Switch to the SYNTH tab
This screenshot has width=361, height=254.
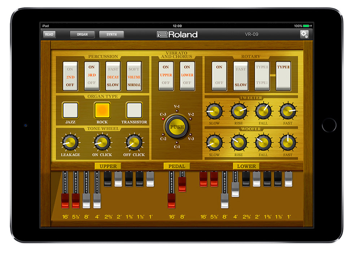point(112,35)
